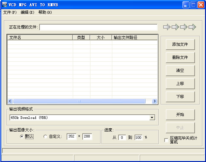The width and height of the screenshot is (206, 162).
Task: Click the height field showing 288
Action: [87, 137]
